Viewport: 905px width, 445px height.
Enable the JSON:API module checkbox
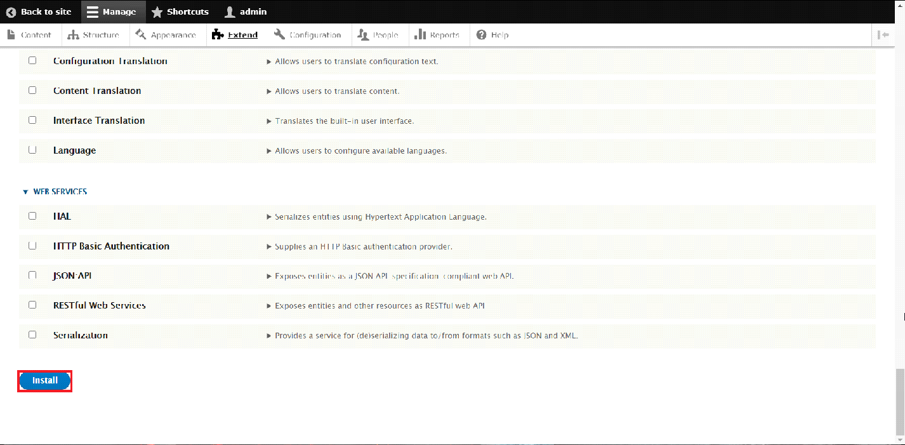point(32,276)
